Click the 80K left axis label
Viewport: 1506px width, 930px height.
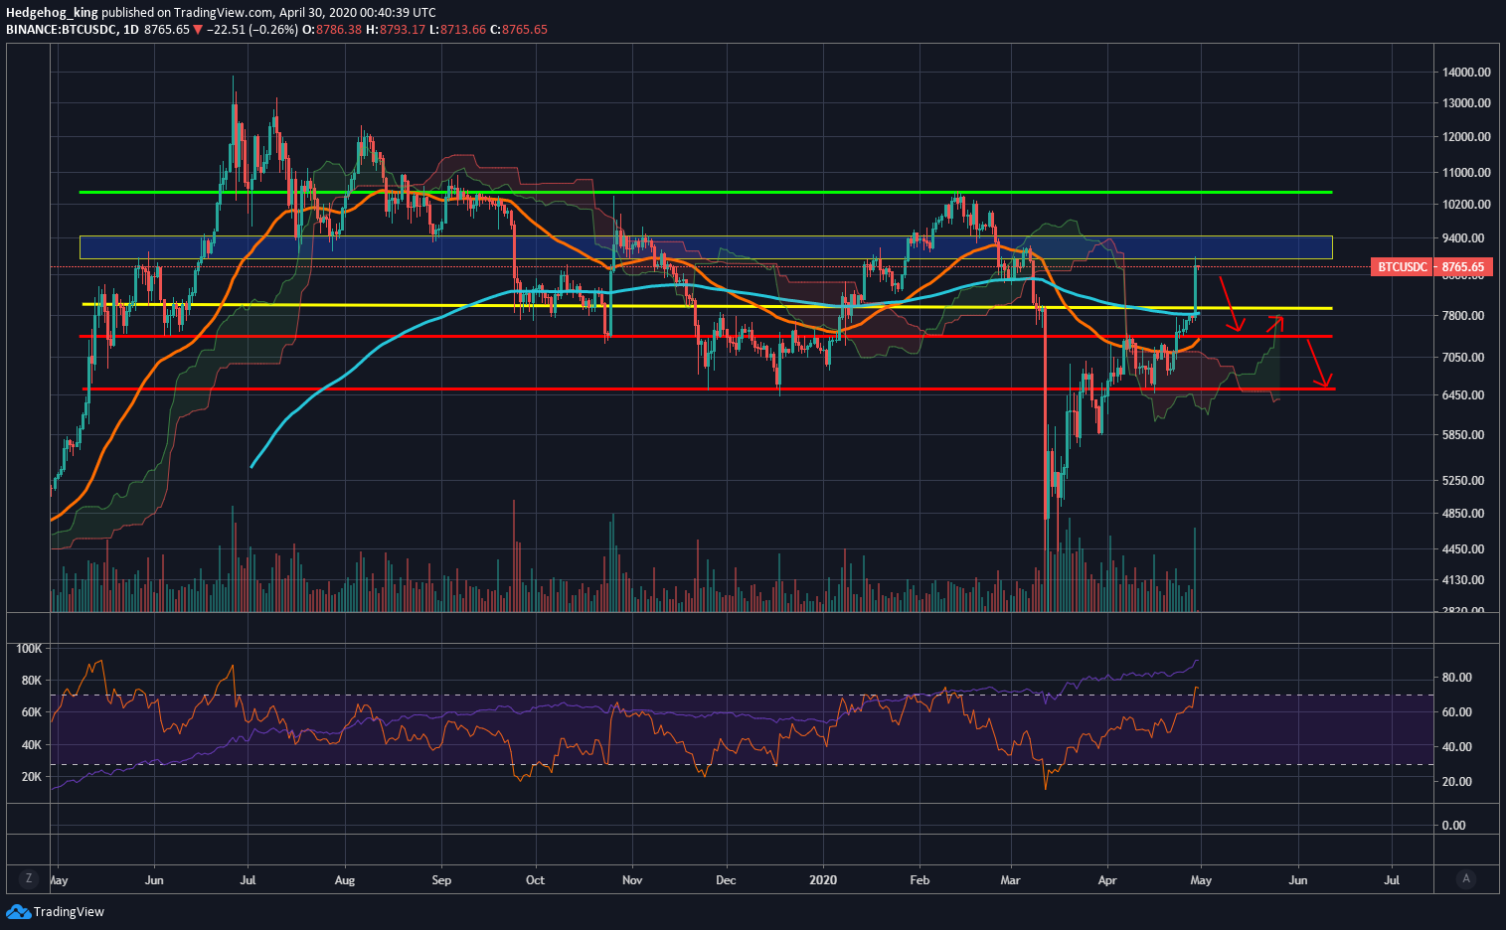pyautogui.click(x=32, y=681)
